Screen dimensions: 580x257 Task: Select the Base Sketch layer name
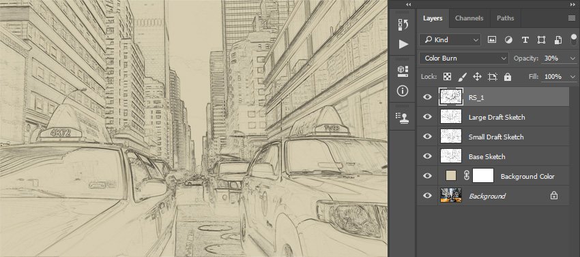click(487, 156)
